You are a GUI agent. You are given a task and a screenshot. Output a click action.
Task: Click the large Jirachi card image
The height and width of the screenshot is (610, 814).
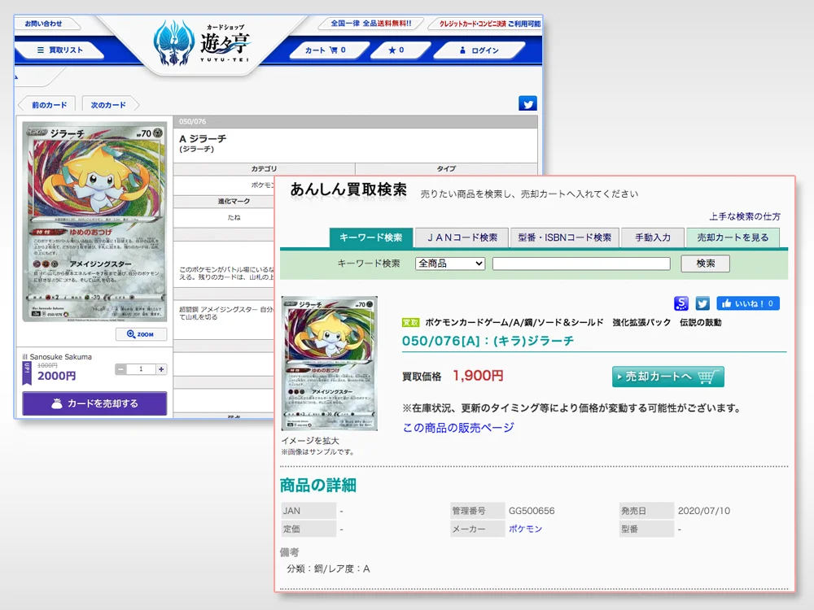coord(95,221)
